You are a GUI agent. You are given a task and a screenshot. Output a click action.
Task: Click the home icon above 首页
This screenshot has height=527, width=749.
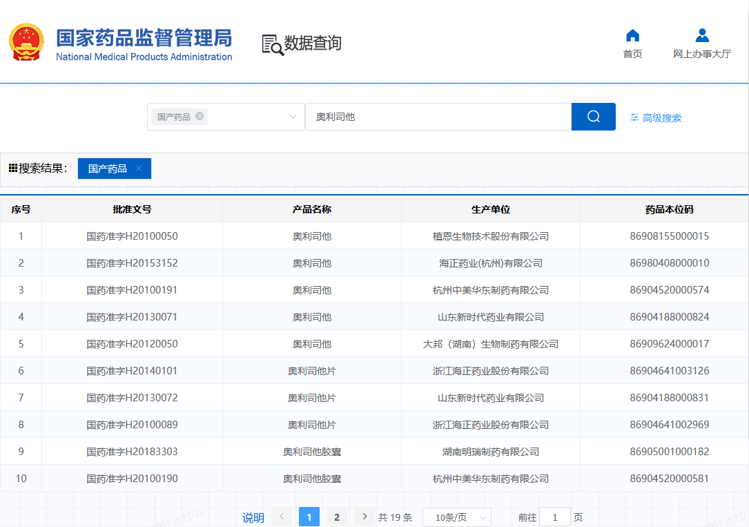(632, 34)
